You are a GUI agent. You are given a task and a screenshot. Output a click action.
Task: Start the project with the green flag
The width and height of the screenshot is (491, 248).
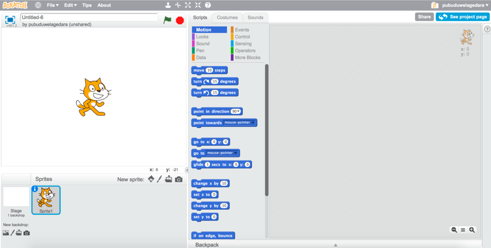[x=168, y=20]
